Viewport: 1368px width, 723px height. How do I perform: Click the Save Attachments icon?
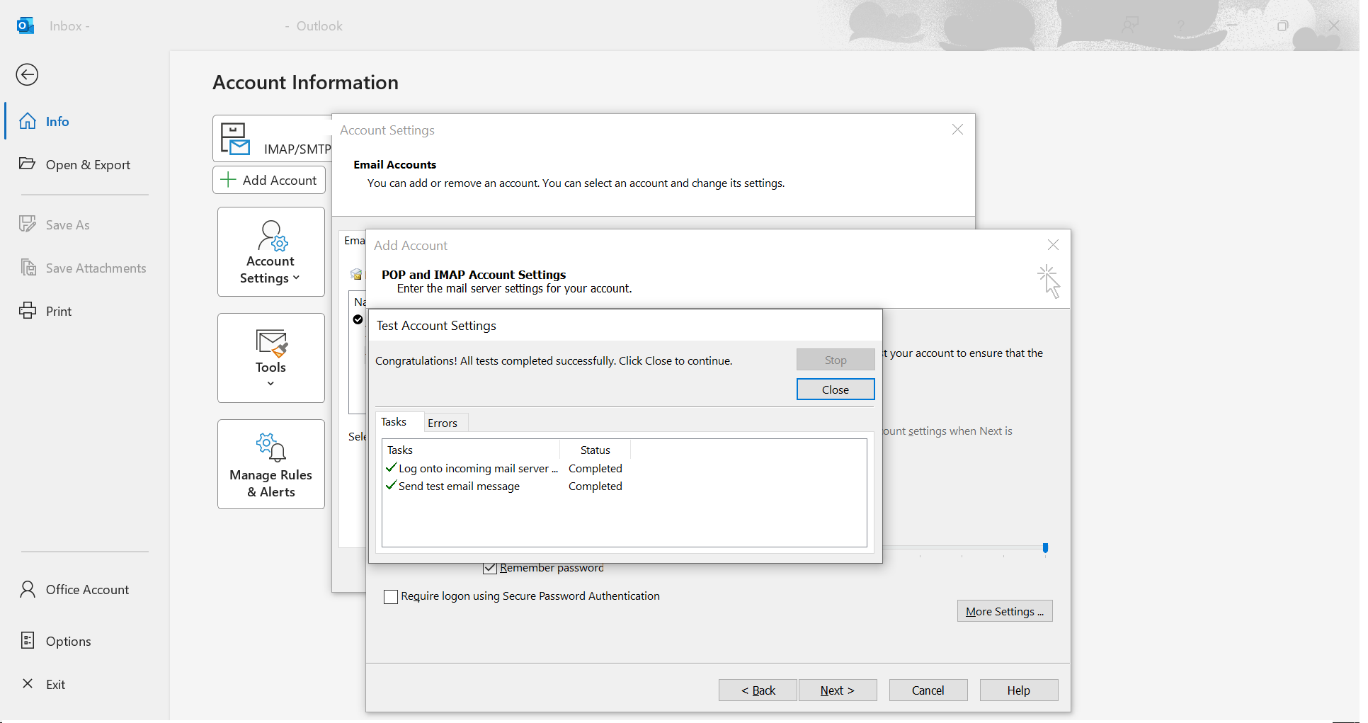click(28, 268)
